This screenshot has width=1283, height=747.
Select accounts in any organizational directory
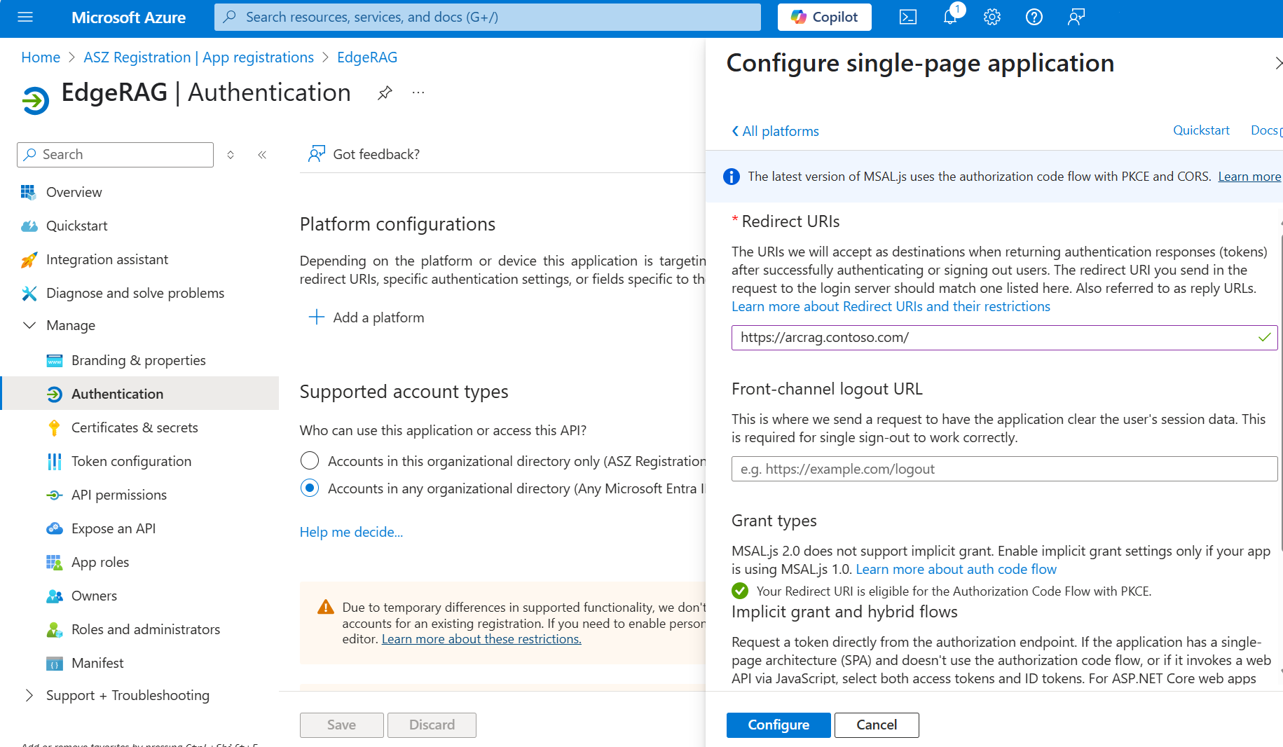pyautogui.click(x=310, y=488)
